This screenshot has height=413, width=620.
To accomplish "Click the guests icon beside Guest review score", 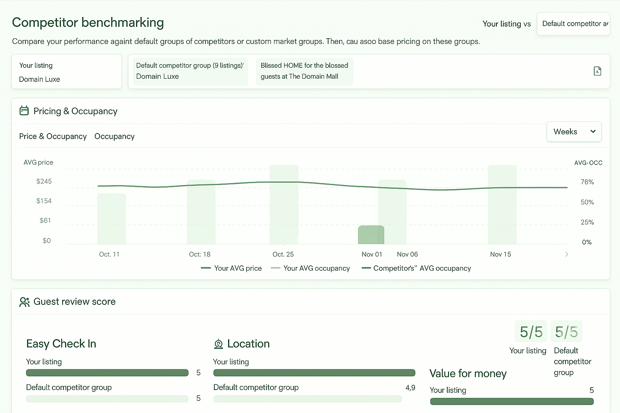I will (x=24, y=302).
